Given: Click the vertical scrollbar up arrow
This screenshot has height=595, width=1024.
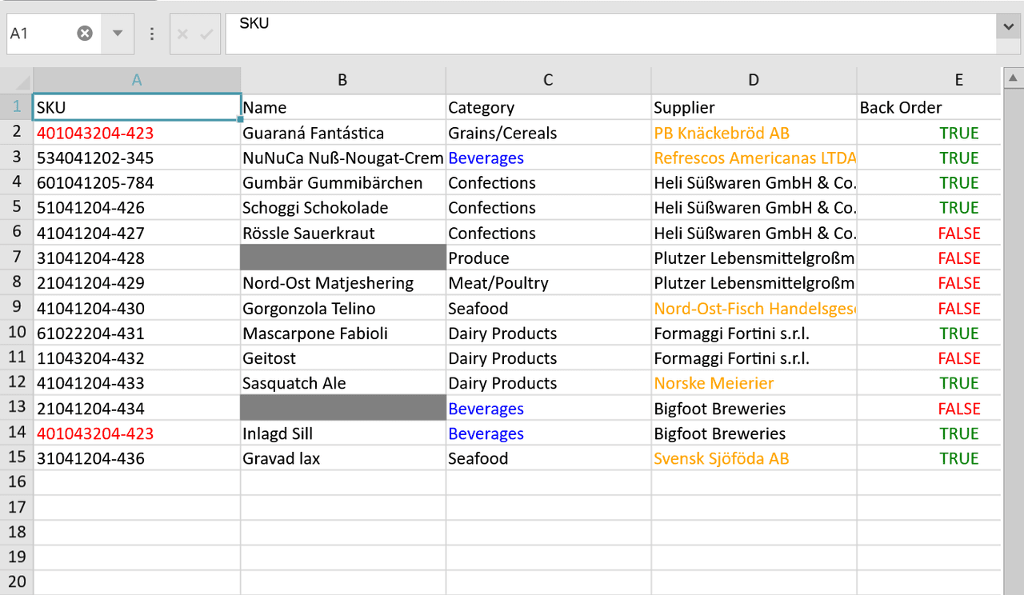Looking at the screenshot, I should point(1012,78).
